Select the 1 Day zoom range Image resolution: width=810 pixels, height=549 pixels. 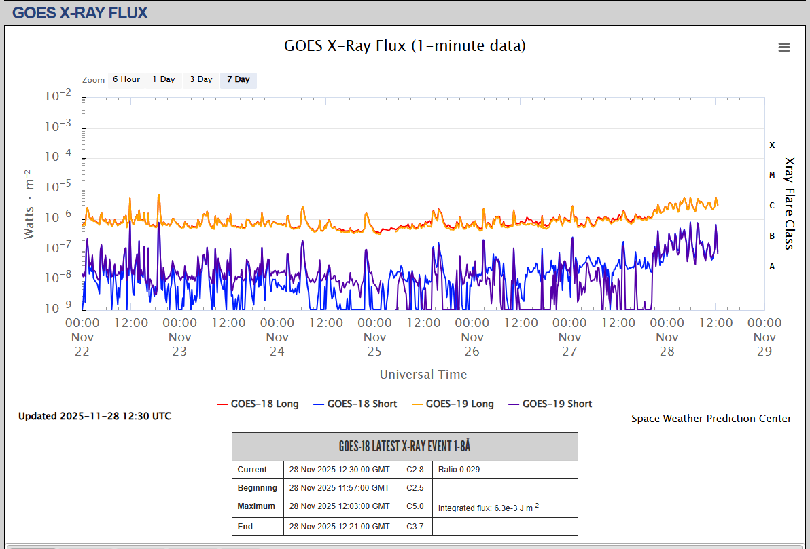click(x=163, y=80)
